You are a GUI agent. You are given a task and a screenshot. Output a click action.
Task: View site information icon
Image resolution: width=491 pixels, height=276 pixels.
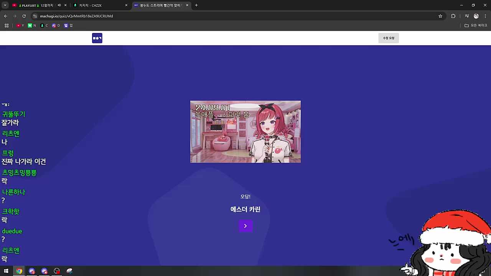[35, 16]
